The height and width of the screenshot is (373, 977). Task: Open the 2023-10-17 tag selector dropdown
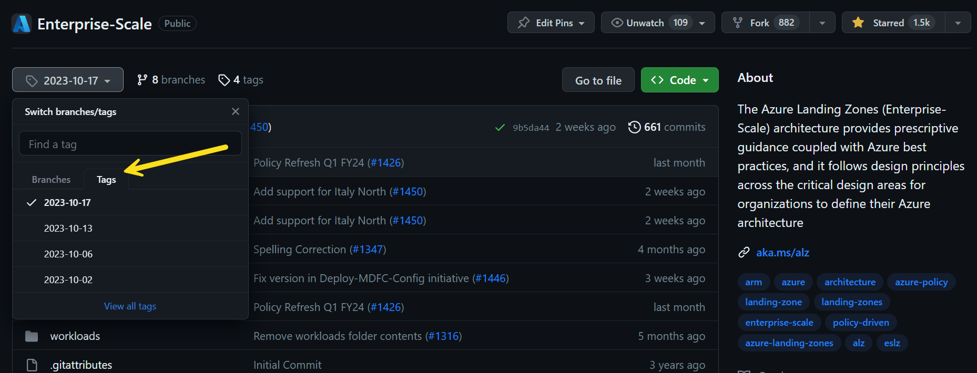pos(68,80)
